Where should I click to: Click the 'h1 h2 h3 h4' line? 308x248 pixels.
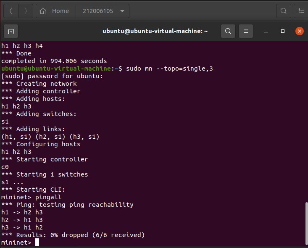click(x=22, y=46)
